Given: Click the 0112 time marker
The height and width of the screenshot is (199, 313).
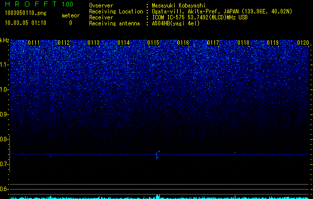Looking at the screenshot, I should [x=64, y=43].
